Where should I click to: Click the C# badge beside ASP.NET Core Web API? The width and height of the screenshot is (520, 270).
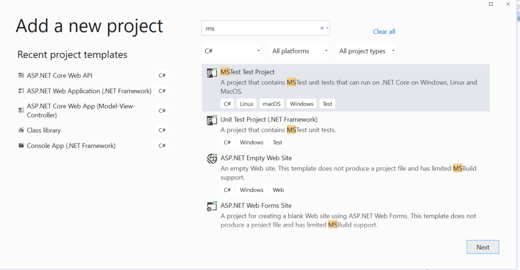(x=162, y=75)
